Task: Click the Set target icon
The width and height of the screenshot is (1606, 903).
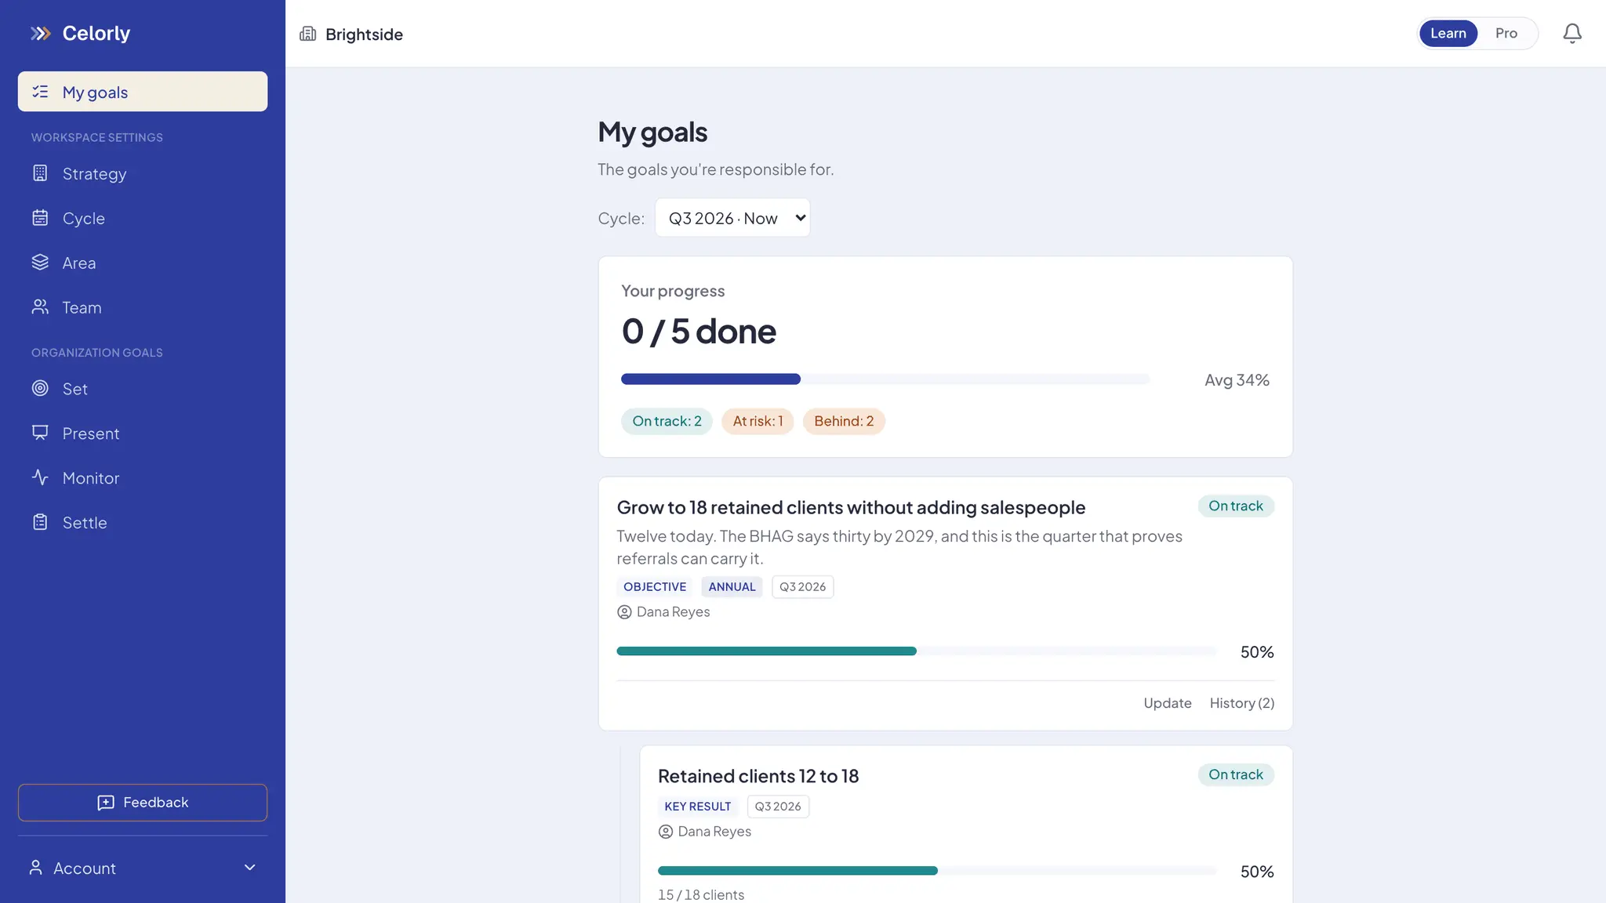Action: click(x=40, y=388)
